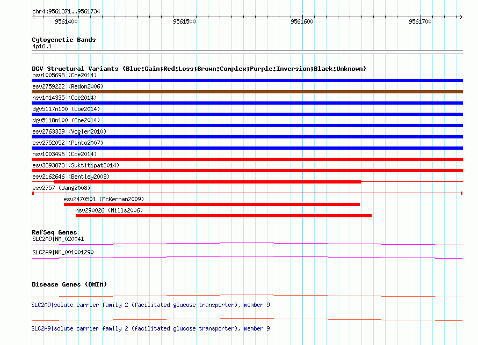Click the 9561600 ruler position label
This screenshot has height=345, width=478.
(302, 21)
